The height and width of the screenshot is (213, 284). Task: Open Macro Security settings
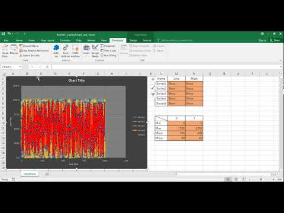point(30,56)
